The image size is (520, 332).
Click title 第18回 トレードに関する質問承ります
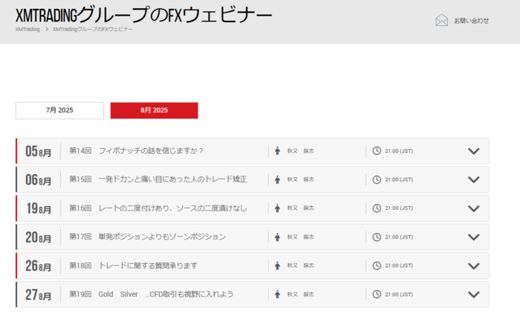pos(133,265)
